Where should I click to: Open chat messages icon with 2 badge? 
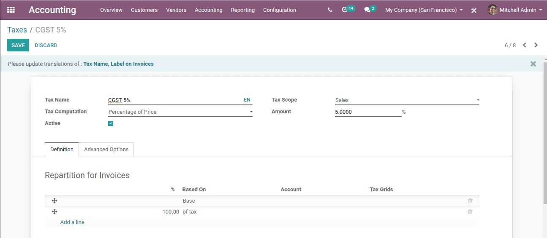coord(370,9)
